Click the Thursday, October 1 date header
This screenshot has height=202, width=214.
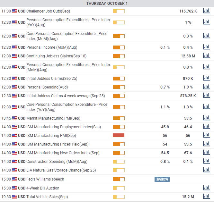point(107,3)
